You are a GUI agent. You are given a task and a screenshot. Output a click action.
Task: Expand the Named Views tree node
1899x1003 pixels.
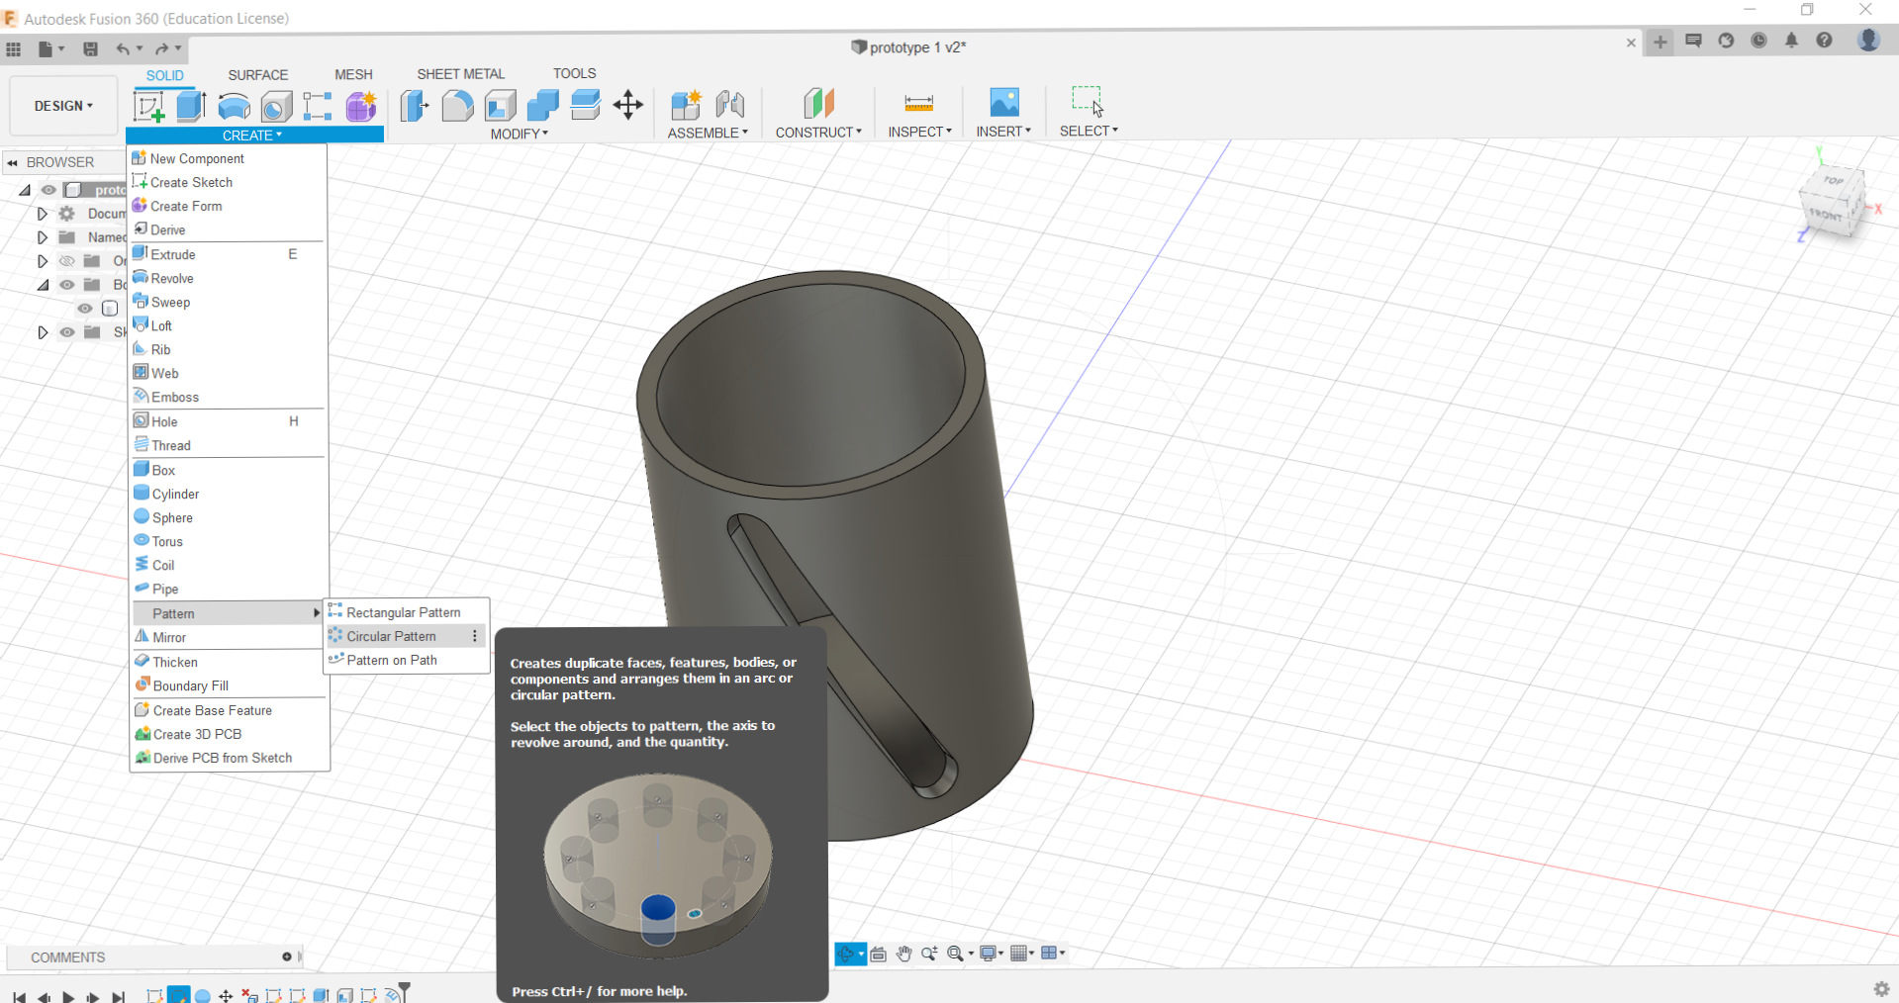[x=42, y=237]
